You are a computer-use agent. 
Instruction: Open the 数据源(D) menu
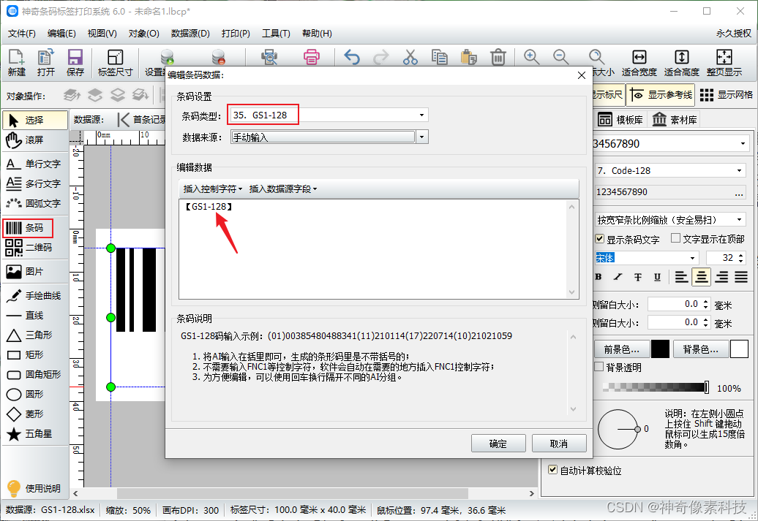click(x=190, y=34)
